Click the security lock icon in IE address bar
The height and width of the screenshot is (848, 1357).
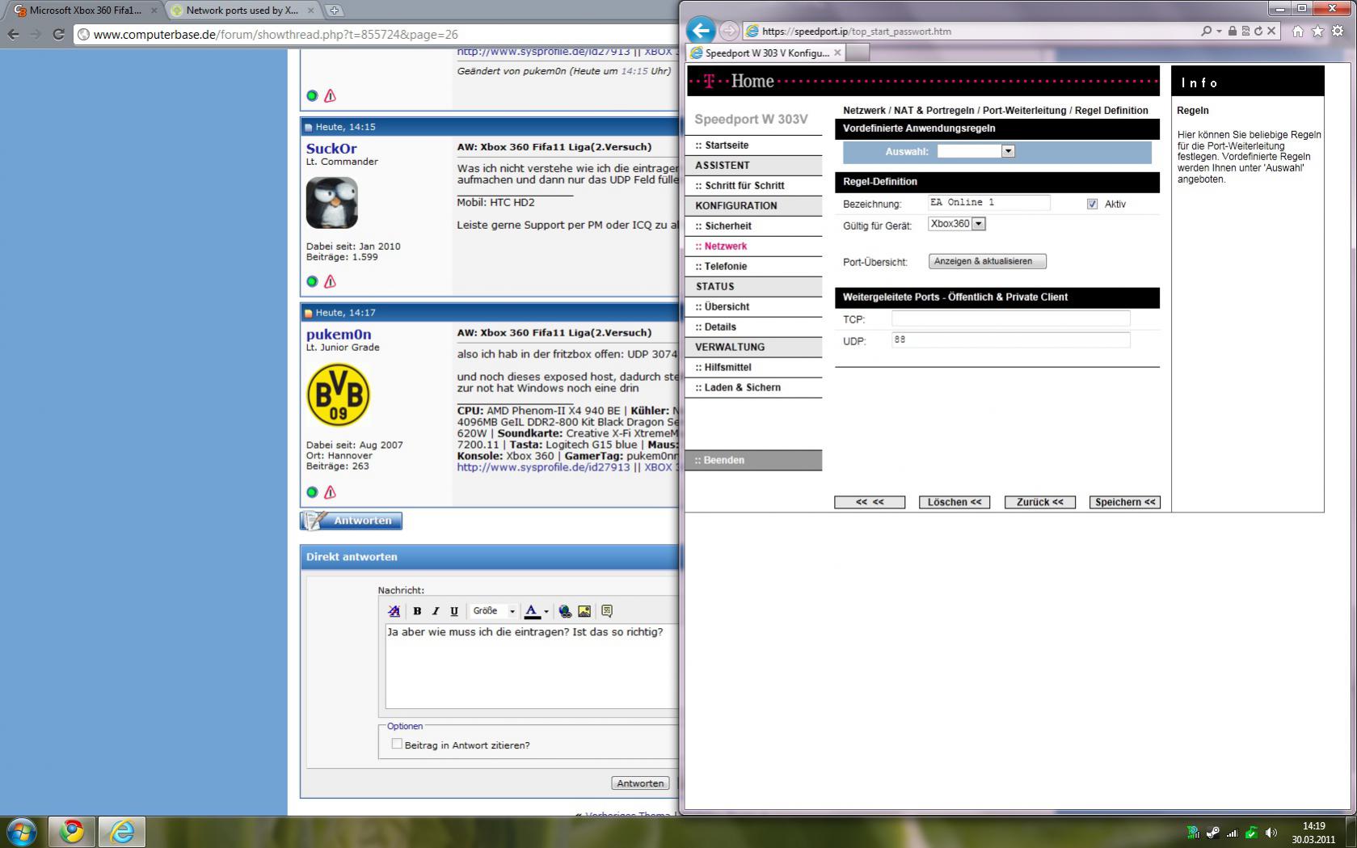(1233, 31)
